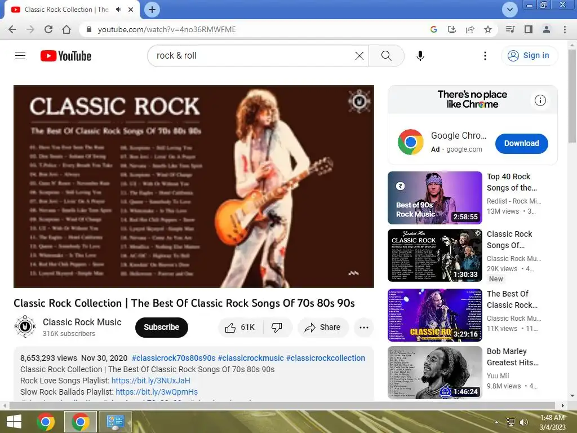The width and height of the screenshot is (577, 433).
Task: Open The Best Of Classic Rock thumbnail
Action: 434,315
